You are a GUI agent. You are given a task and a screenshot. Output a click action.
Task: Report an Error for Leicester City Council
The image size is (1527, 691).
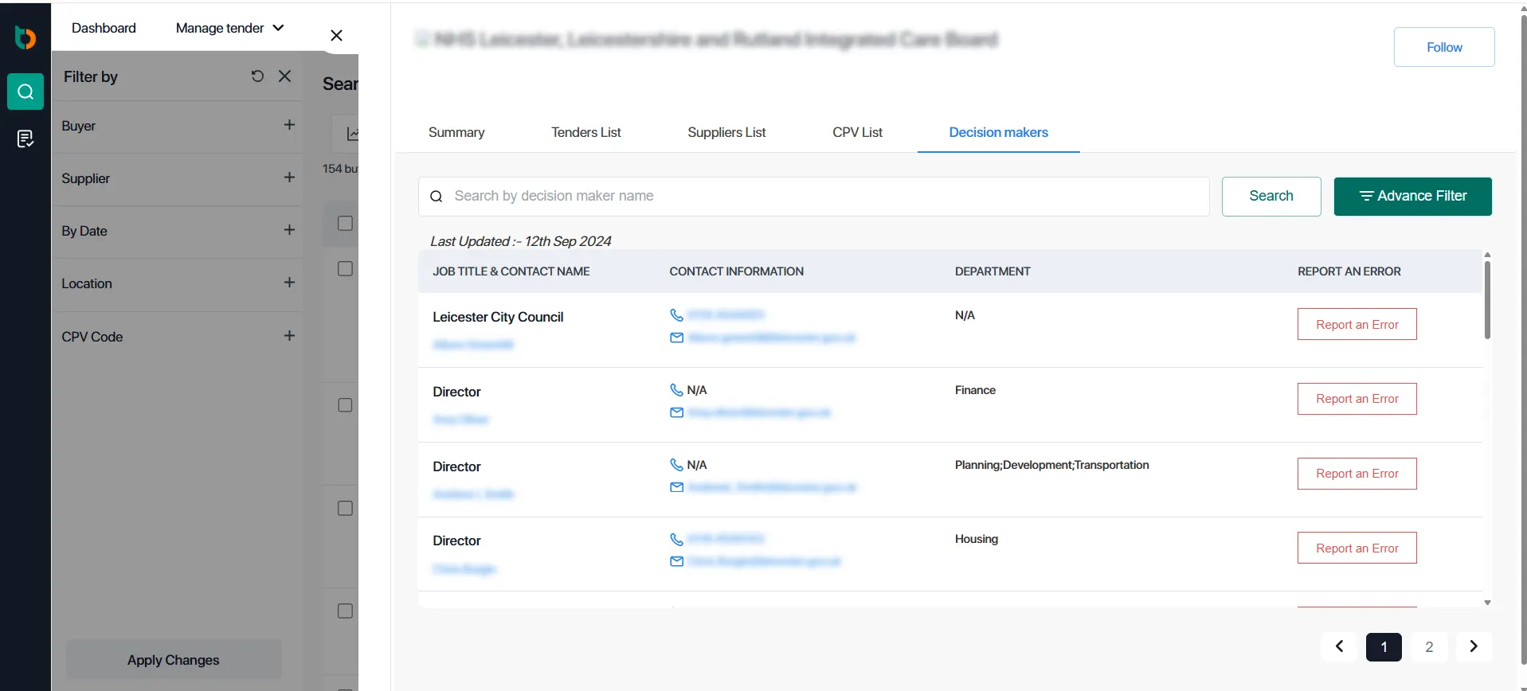tap(1357, 324)
